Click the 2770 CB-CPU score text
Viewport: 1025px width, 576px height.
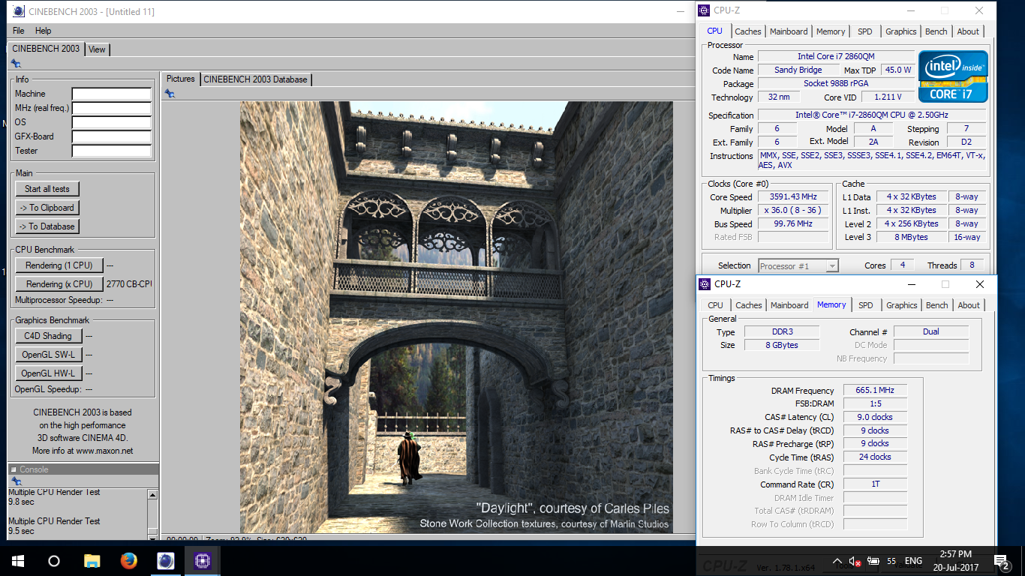coord(129,284)
